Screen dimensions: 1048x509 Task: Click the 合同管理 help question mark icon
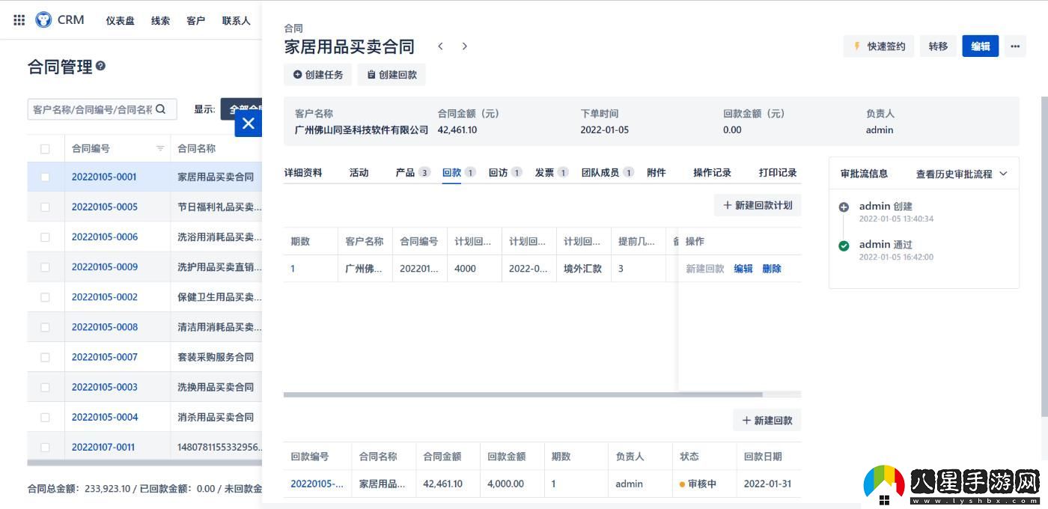pos(102,67)
